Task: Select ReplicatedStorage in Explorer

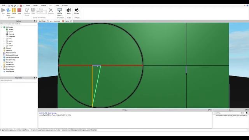Action: 12,55
